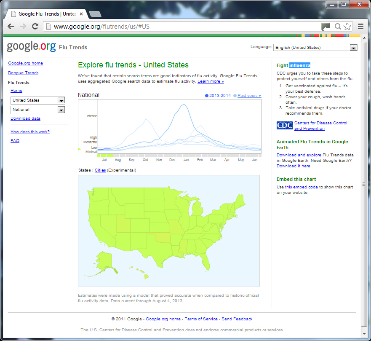Go to Flu Trends Home link
The image size is (371, 341).
tap(16, 91)
